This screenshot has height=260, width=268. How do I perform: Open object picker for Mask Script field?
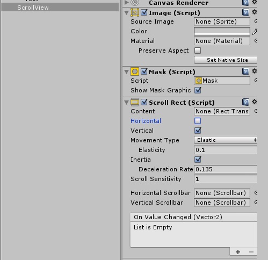(256, 81)
